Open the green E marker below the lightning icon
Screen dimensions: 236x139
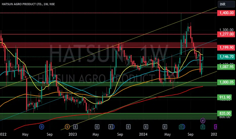203,127
